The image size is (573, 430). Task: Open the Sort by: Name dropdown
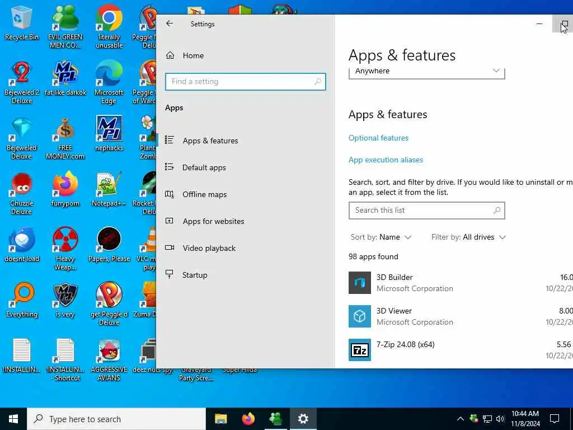(x=381, y=237)
